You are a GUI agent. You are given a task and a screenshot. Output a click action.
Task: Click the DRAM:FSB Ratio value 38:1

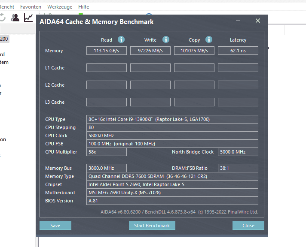click(238, 168)
